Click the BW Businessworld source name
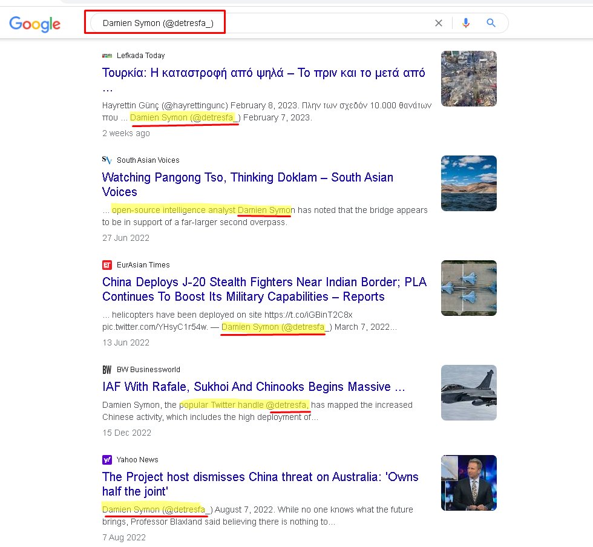The image size is (593, 547). point(148,370)
